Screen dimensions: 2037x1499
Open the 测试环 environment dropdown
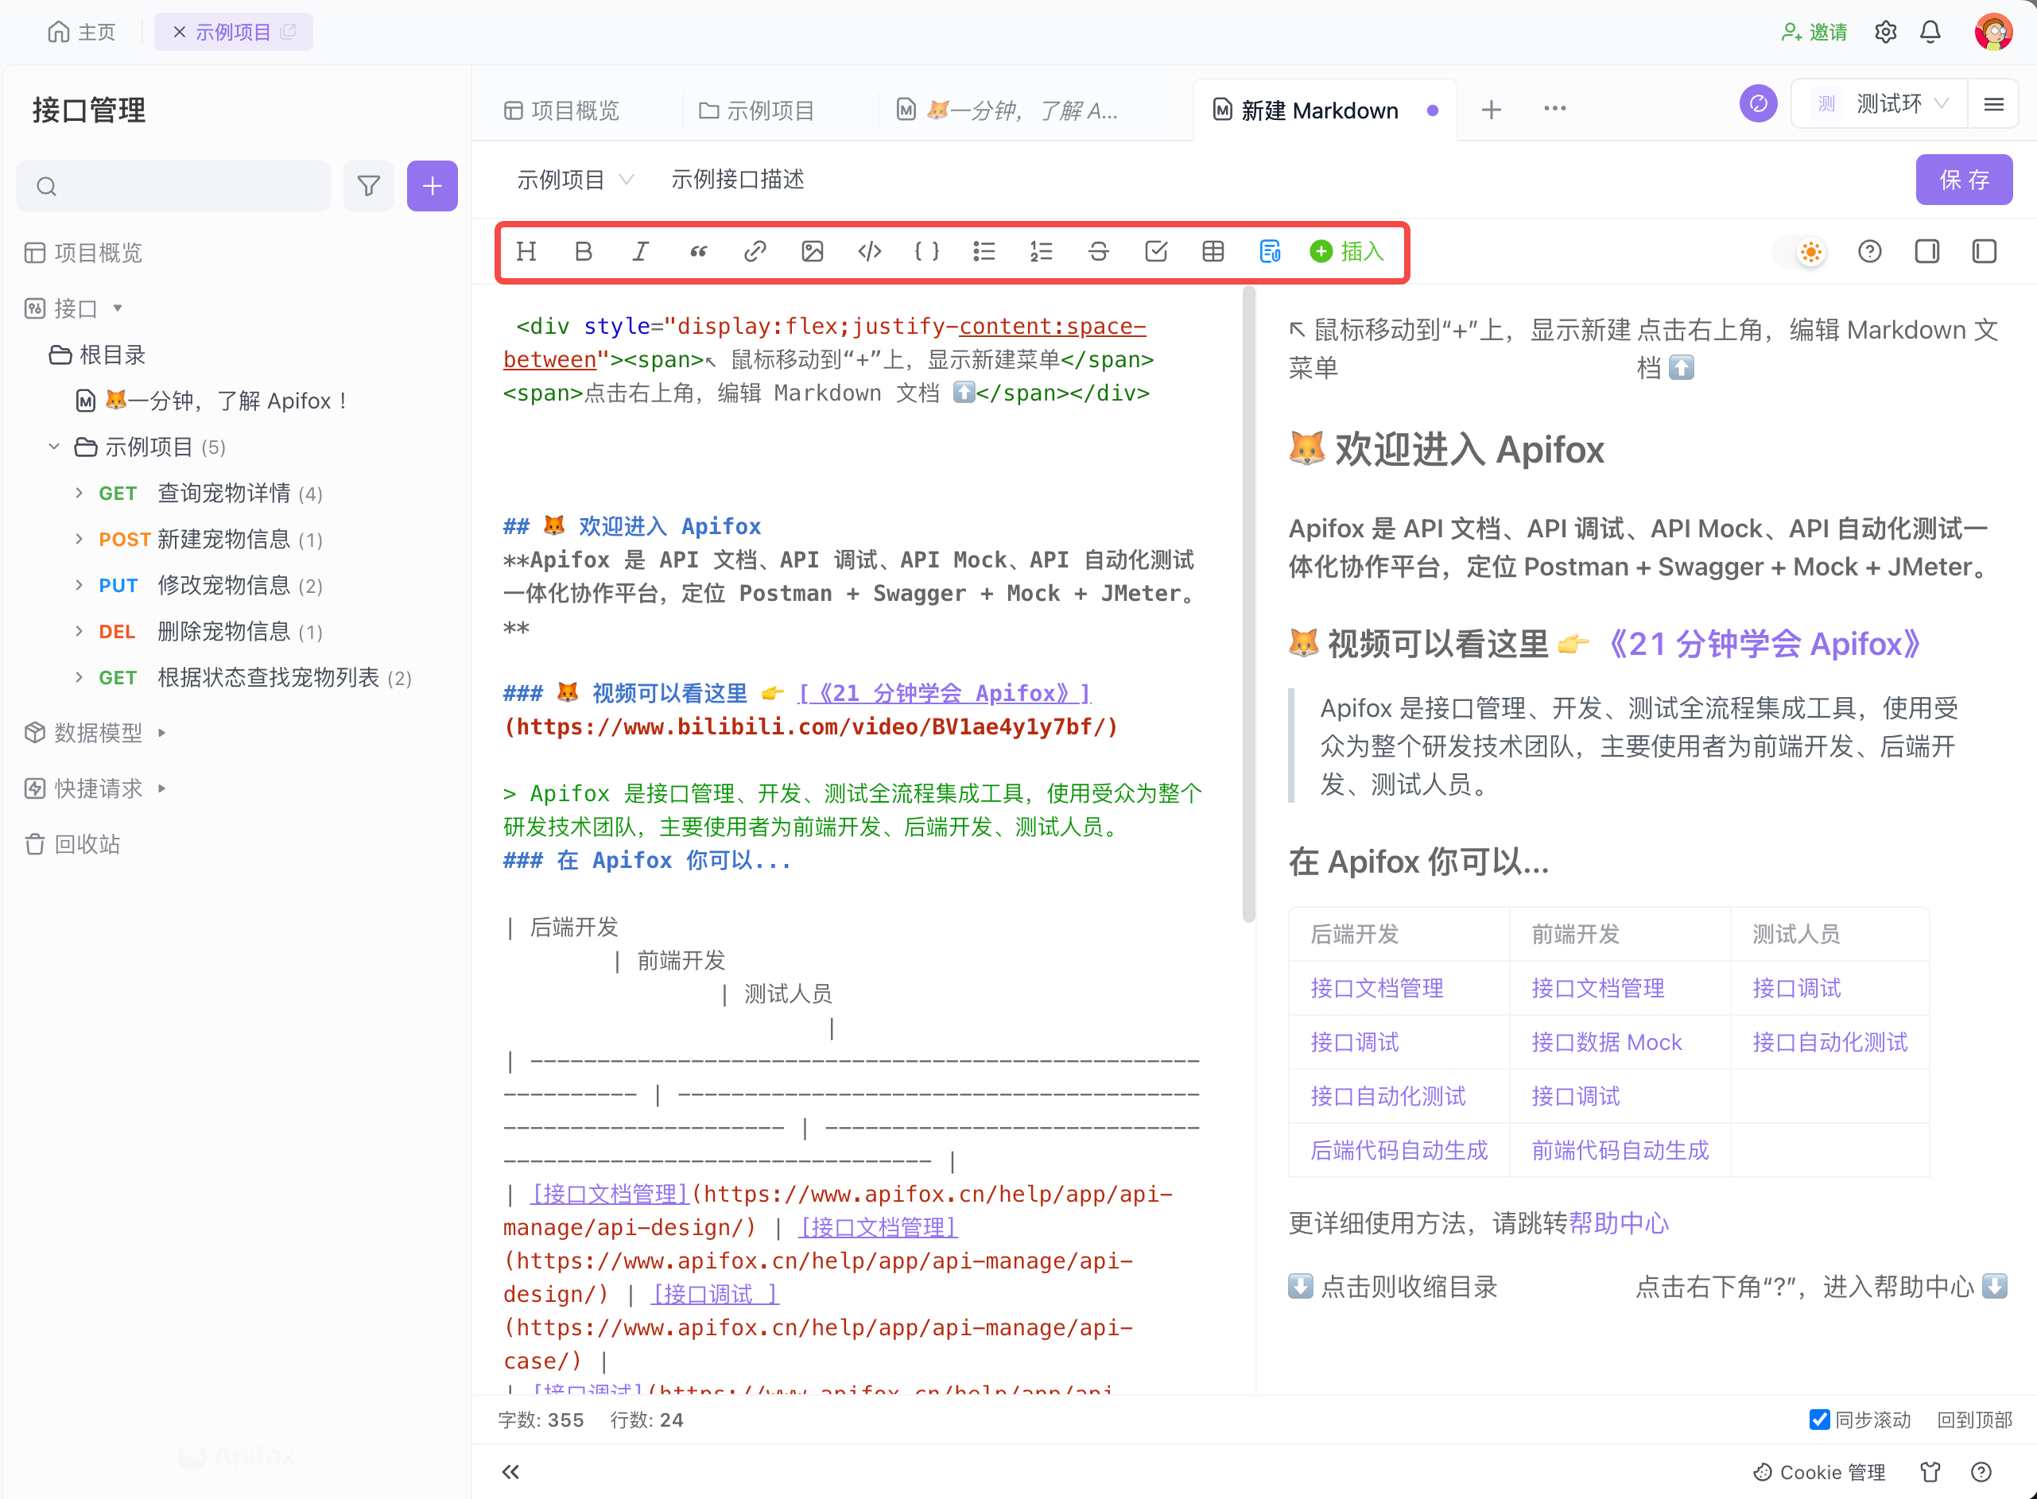1879,103
